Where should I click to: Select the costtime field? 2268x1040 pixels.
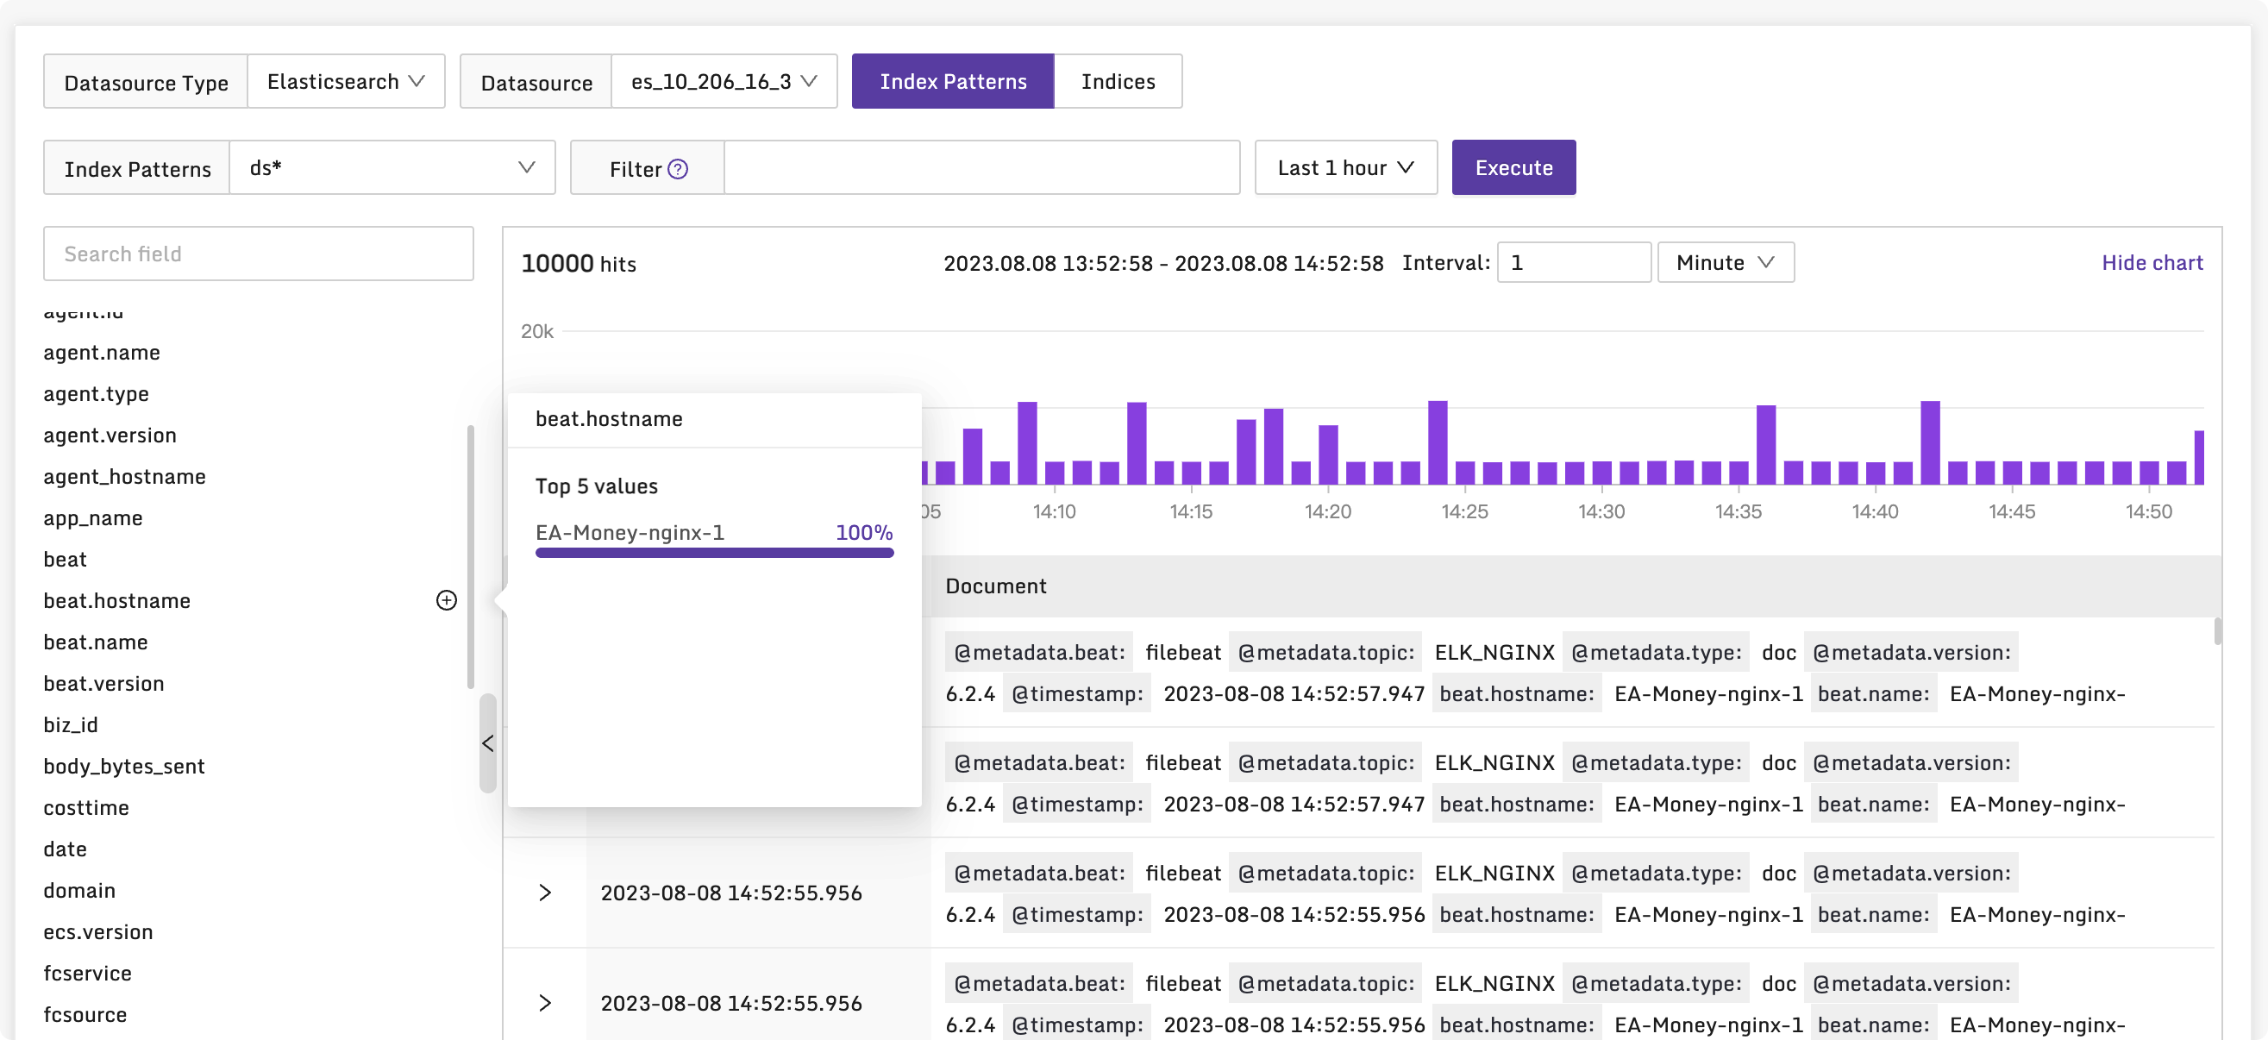(x=86, y=807)
